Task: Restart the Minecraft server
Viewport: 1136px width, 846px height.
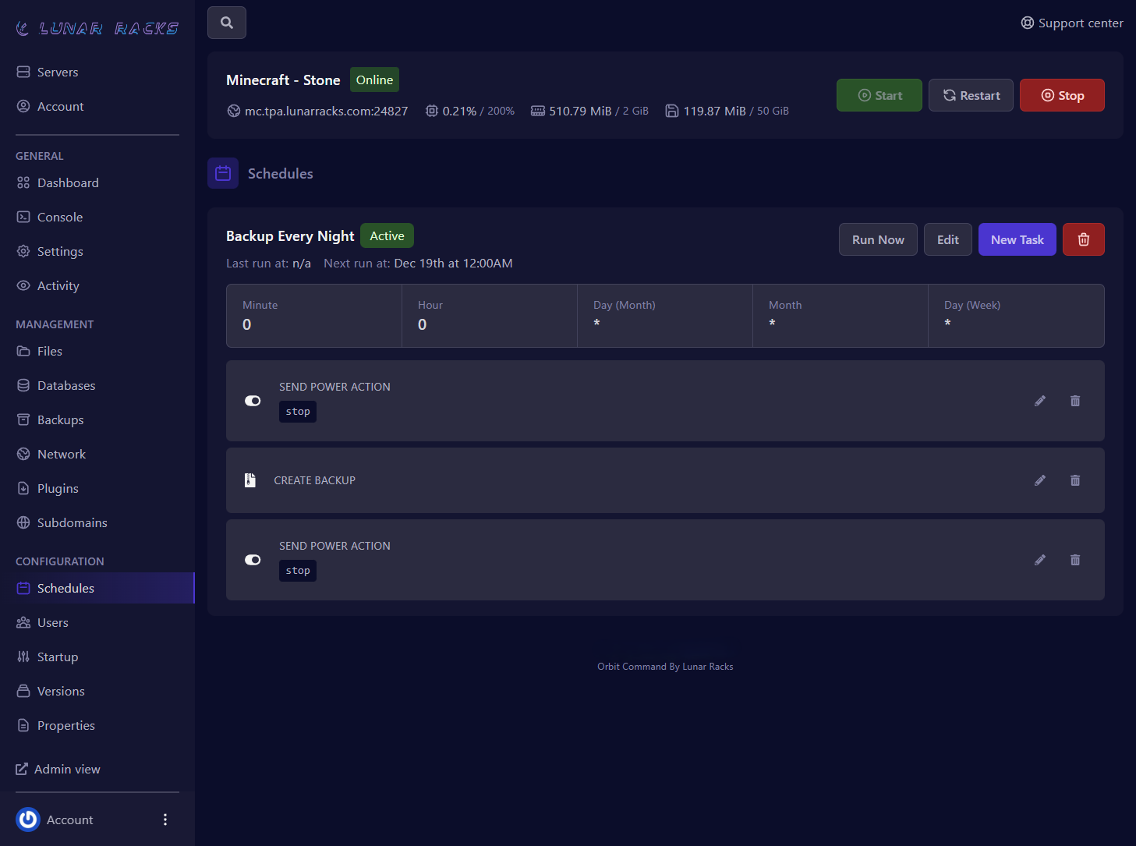Action: click(x=971, y=95)
